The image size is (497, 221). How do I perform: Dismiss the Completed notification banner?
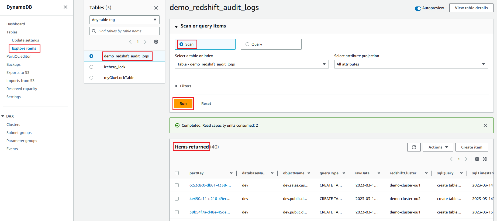(485, 125)
